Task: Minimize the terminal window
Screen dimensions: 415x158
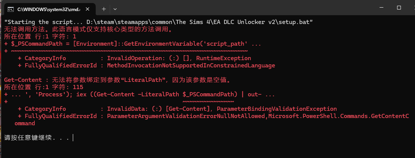Action: [x=381, y=8]
